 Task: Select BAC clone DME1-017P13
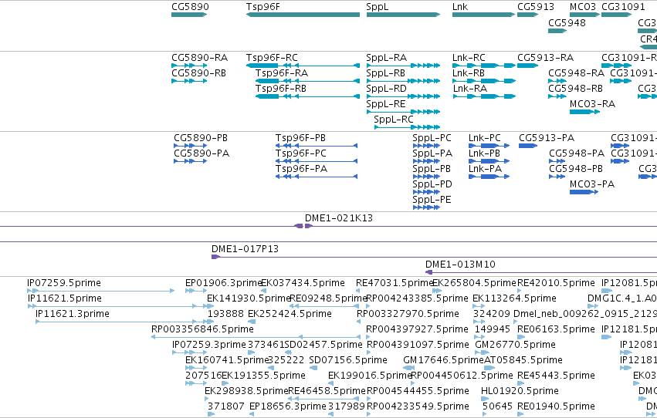[x=434, y=257]
